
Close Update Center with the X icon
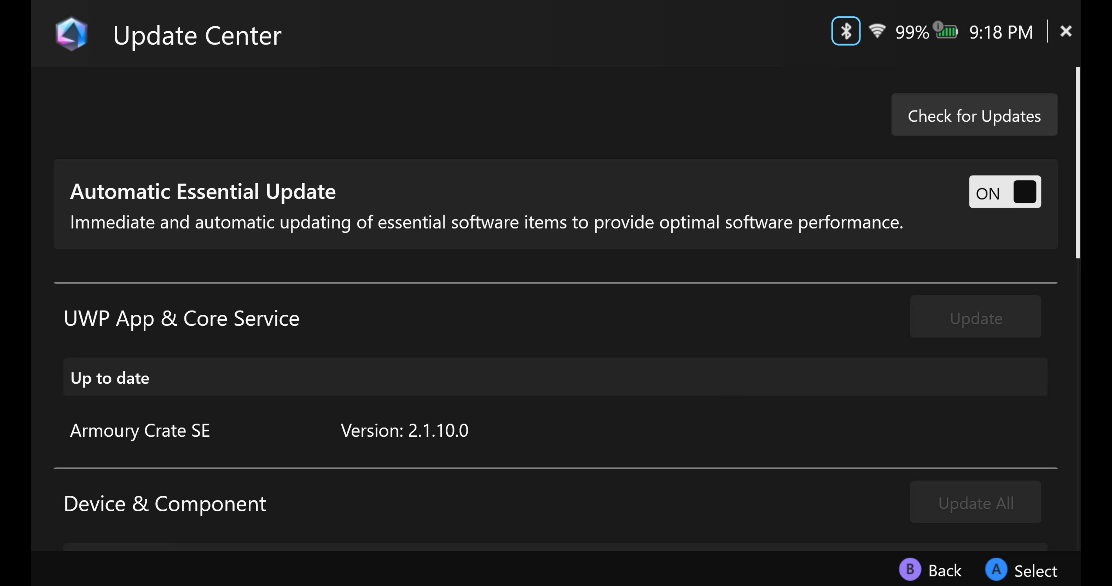(x=1065, y=31)
